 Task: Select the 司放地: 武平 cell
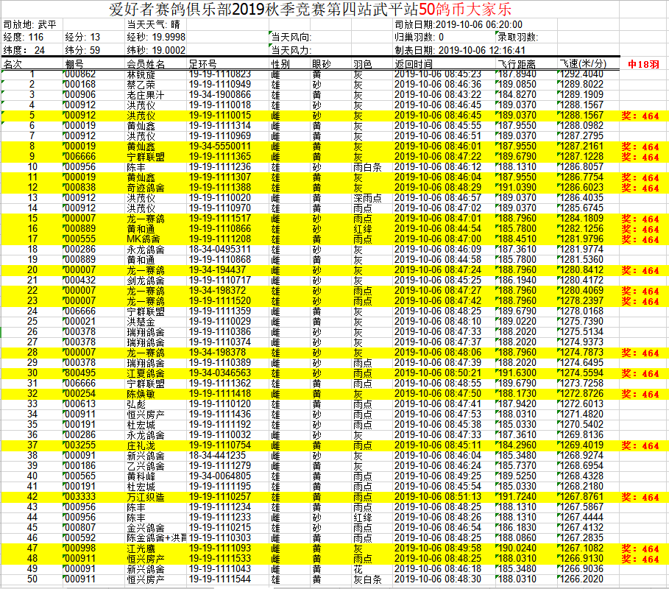30,25
